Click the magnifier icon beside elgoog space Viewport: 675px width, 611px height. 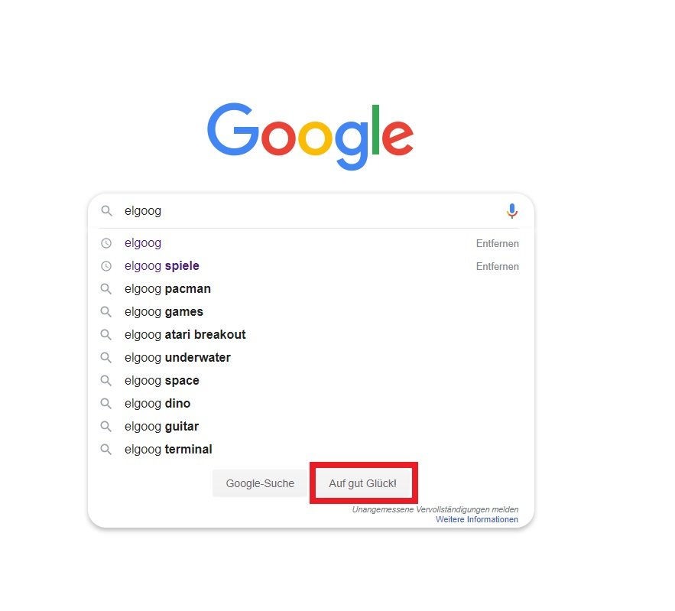click(105, 381)
